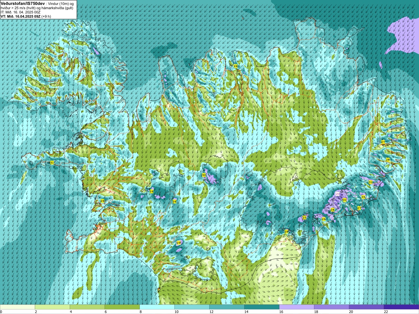The image size is (419, 314).
Task: Click gust marker 28 above the southern glacier plain
Action: pos(286,232)
